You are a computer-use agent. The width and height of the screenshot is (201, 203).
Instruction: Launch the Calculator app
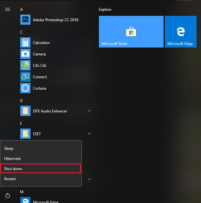[x=41, y=43]
